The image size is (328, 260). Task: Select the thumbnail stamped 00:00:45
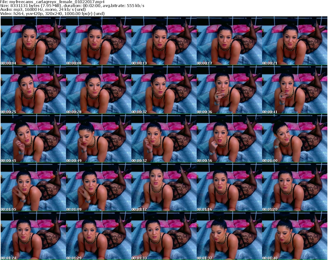[33, 138]
